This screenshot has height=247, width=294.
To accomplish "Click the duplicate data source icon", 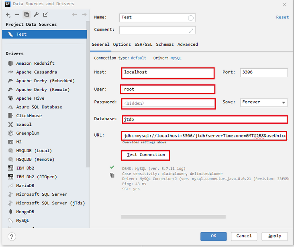I will pos(26,14).
